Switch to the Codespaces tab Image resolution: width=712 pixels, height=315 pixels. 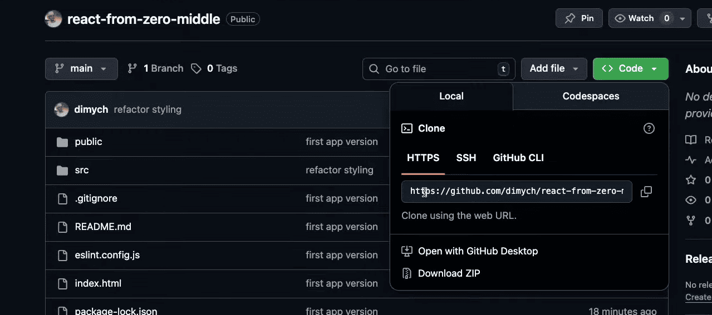pyautogui.click(x=591, y=96)
